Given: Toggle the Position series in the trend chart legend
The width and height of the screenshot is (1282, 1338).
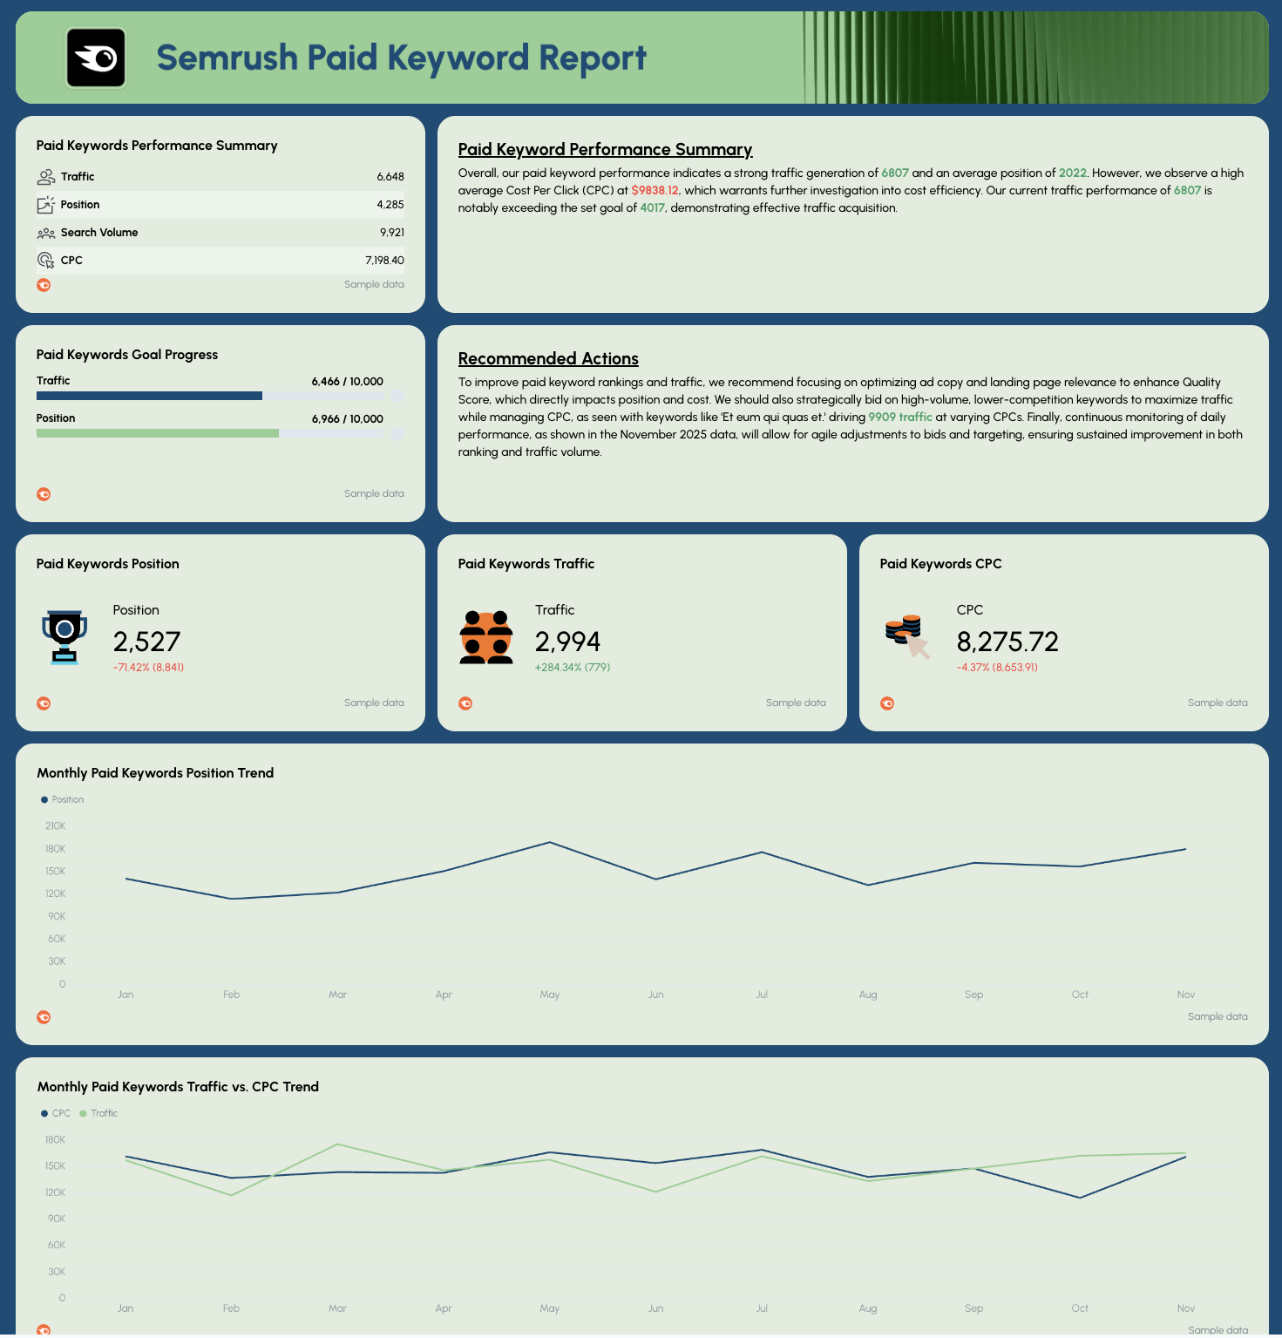Looking at the screenshot, I should tap(62, 799).
